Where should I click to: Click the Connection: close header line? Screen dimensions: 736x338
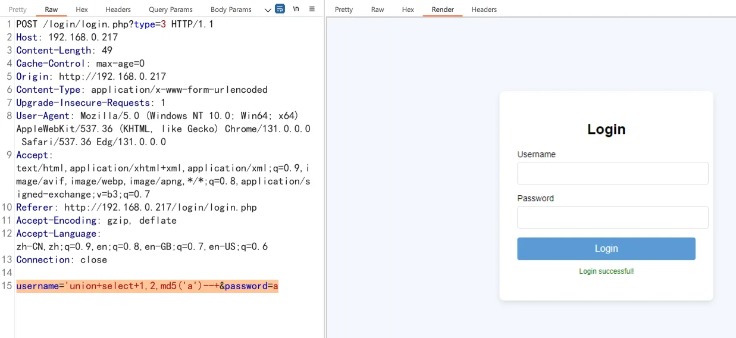coord(62,260)
